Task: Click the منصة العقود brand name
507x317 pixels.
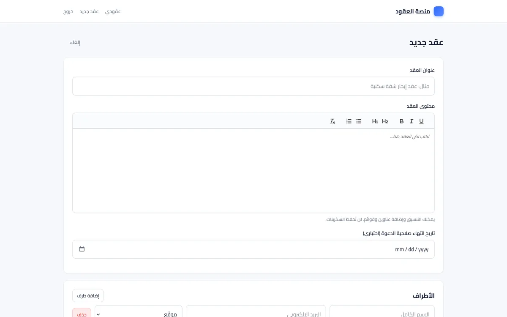Action: click(413, 11)
